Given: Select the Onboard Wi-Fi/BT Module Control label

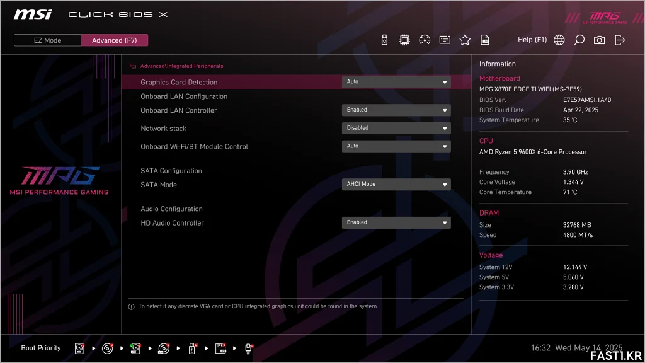Looking at the screenshot, I should click(194, 146).
